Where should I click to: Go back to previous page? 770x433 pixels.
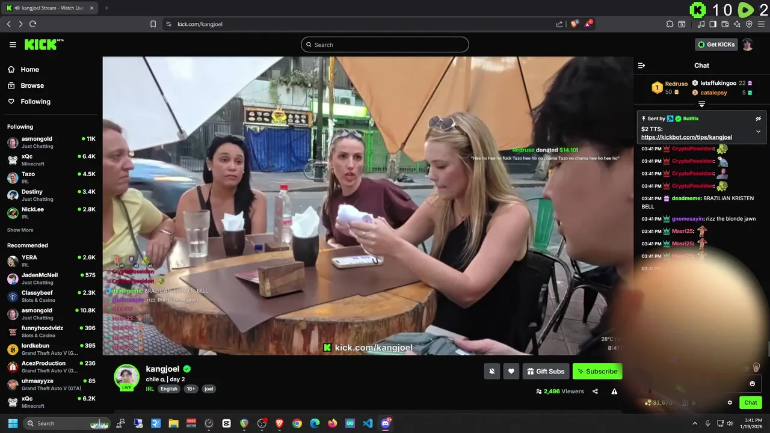click(8, 24)
